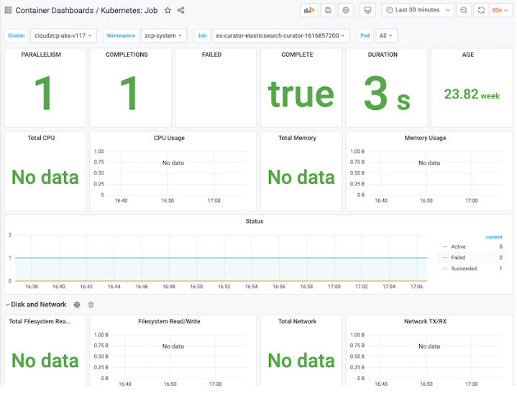Click the Kubernetes: Job dashboard title

129,10
